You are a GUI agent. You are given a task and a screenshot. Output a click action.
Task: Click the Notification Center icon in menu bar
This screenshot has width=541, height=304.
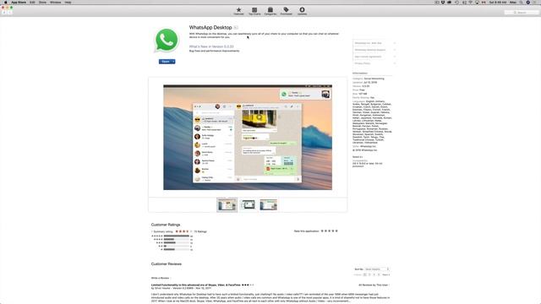coord(534,2)
